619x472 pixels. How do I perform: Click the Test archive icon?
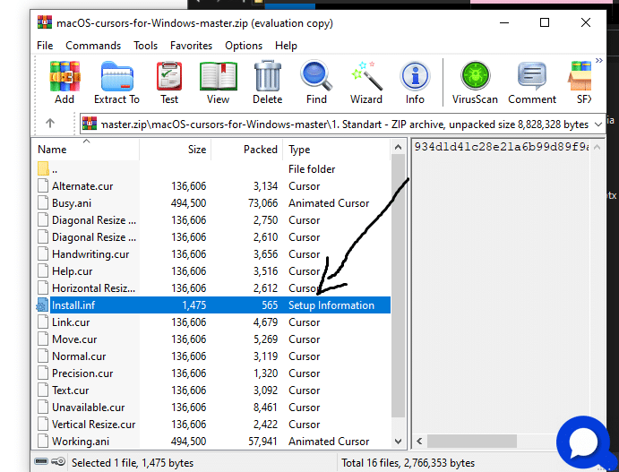(x=169, y=82)
